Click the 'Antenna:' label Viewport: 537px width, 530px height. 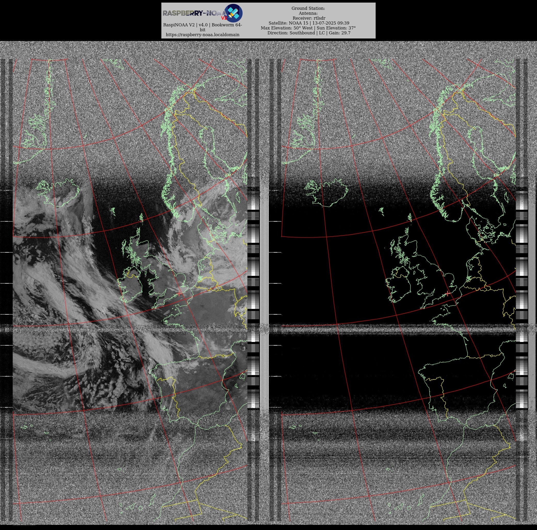308,13
